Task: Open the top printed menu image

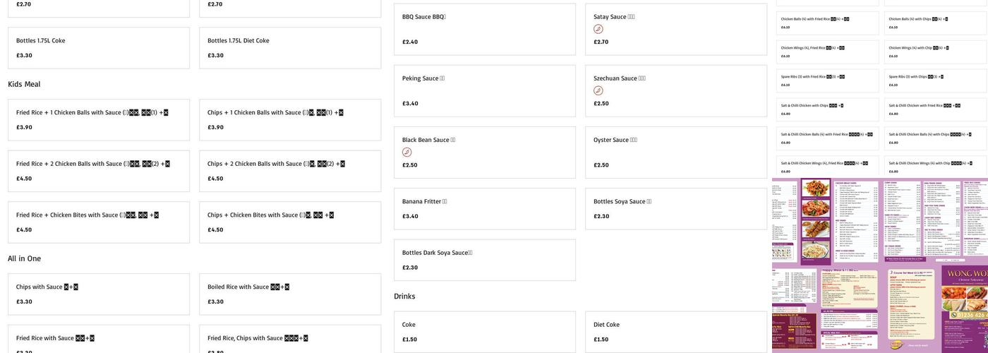Action: click(880, 220)
